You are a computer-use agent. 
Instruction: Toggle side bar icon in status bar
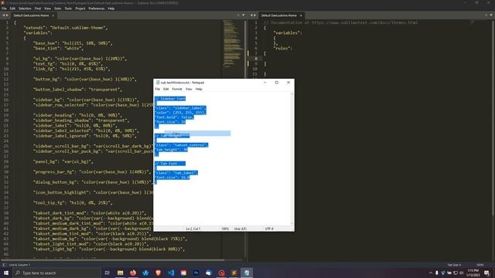pos(5,265)
